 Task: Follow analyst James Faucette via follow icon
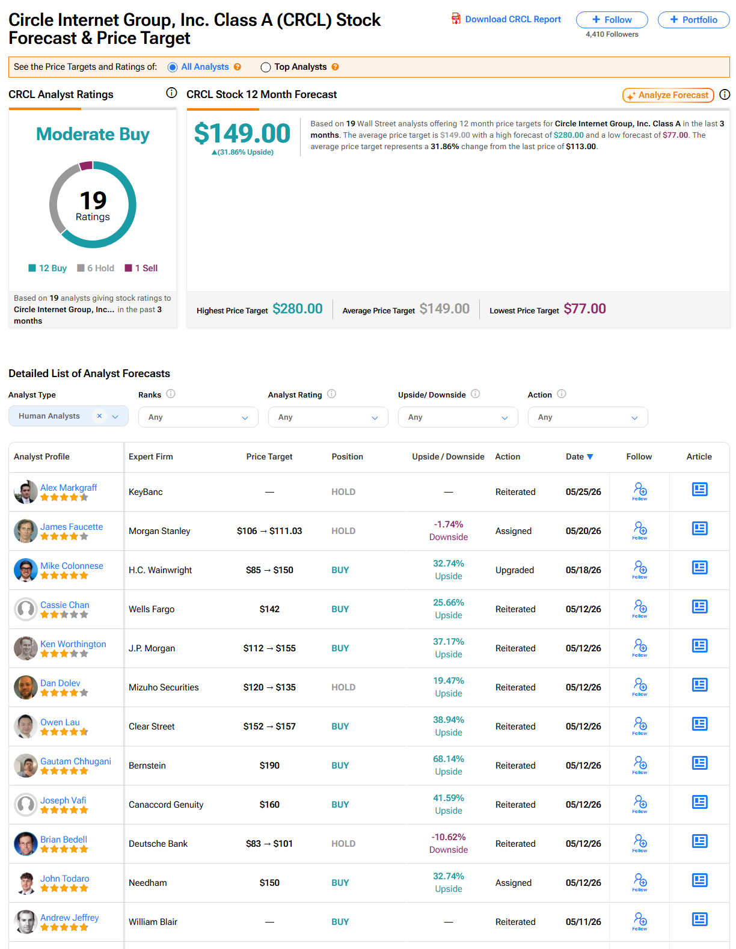click(640, 530)
